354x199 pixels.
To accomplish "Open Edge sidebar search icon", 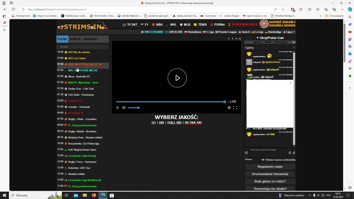I will click(350, 17).
